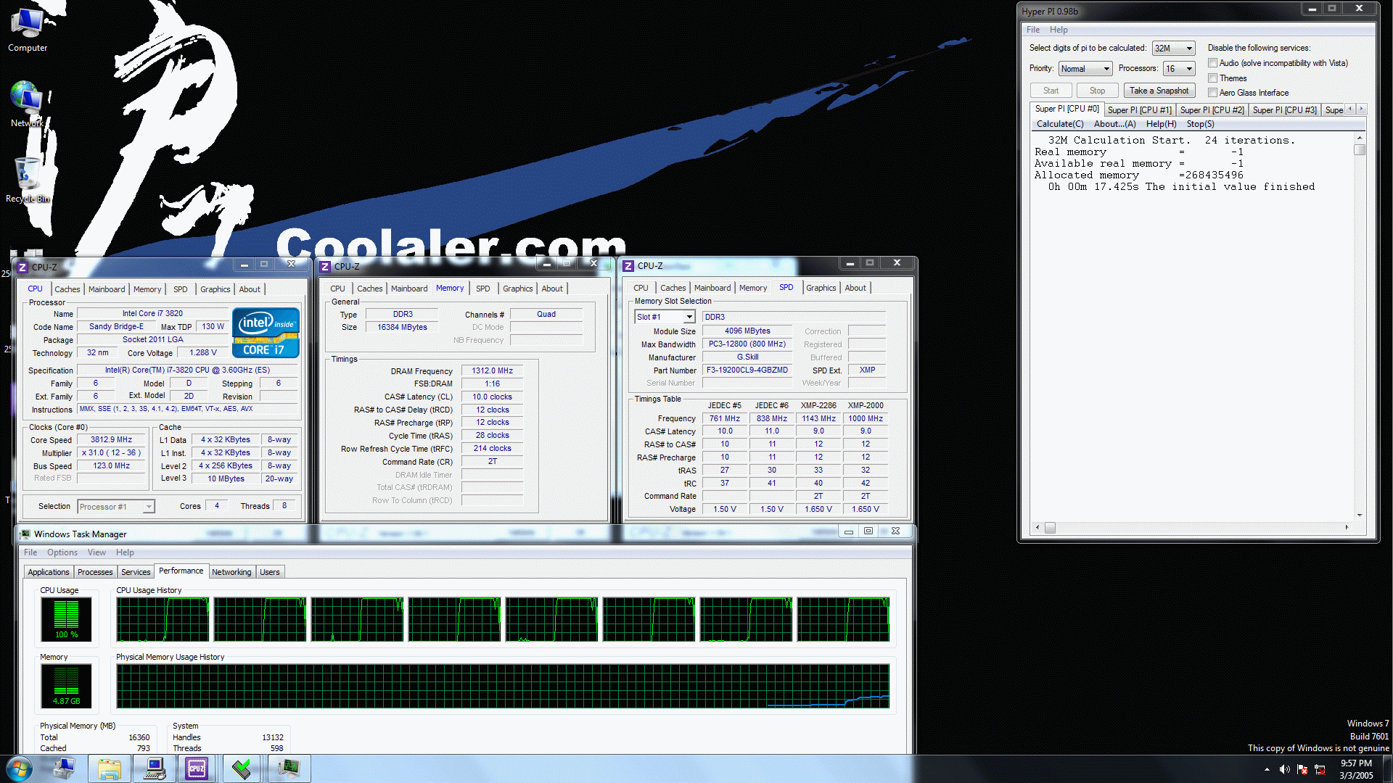Click the Task Manager title bar icon
Image resolution: width=1393 pixels, height=783 pixels.
(25, 534)
